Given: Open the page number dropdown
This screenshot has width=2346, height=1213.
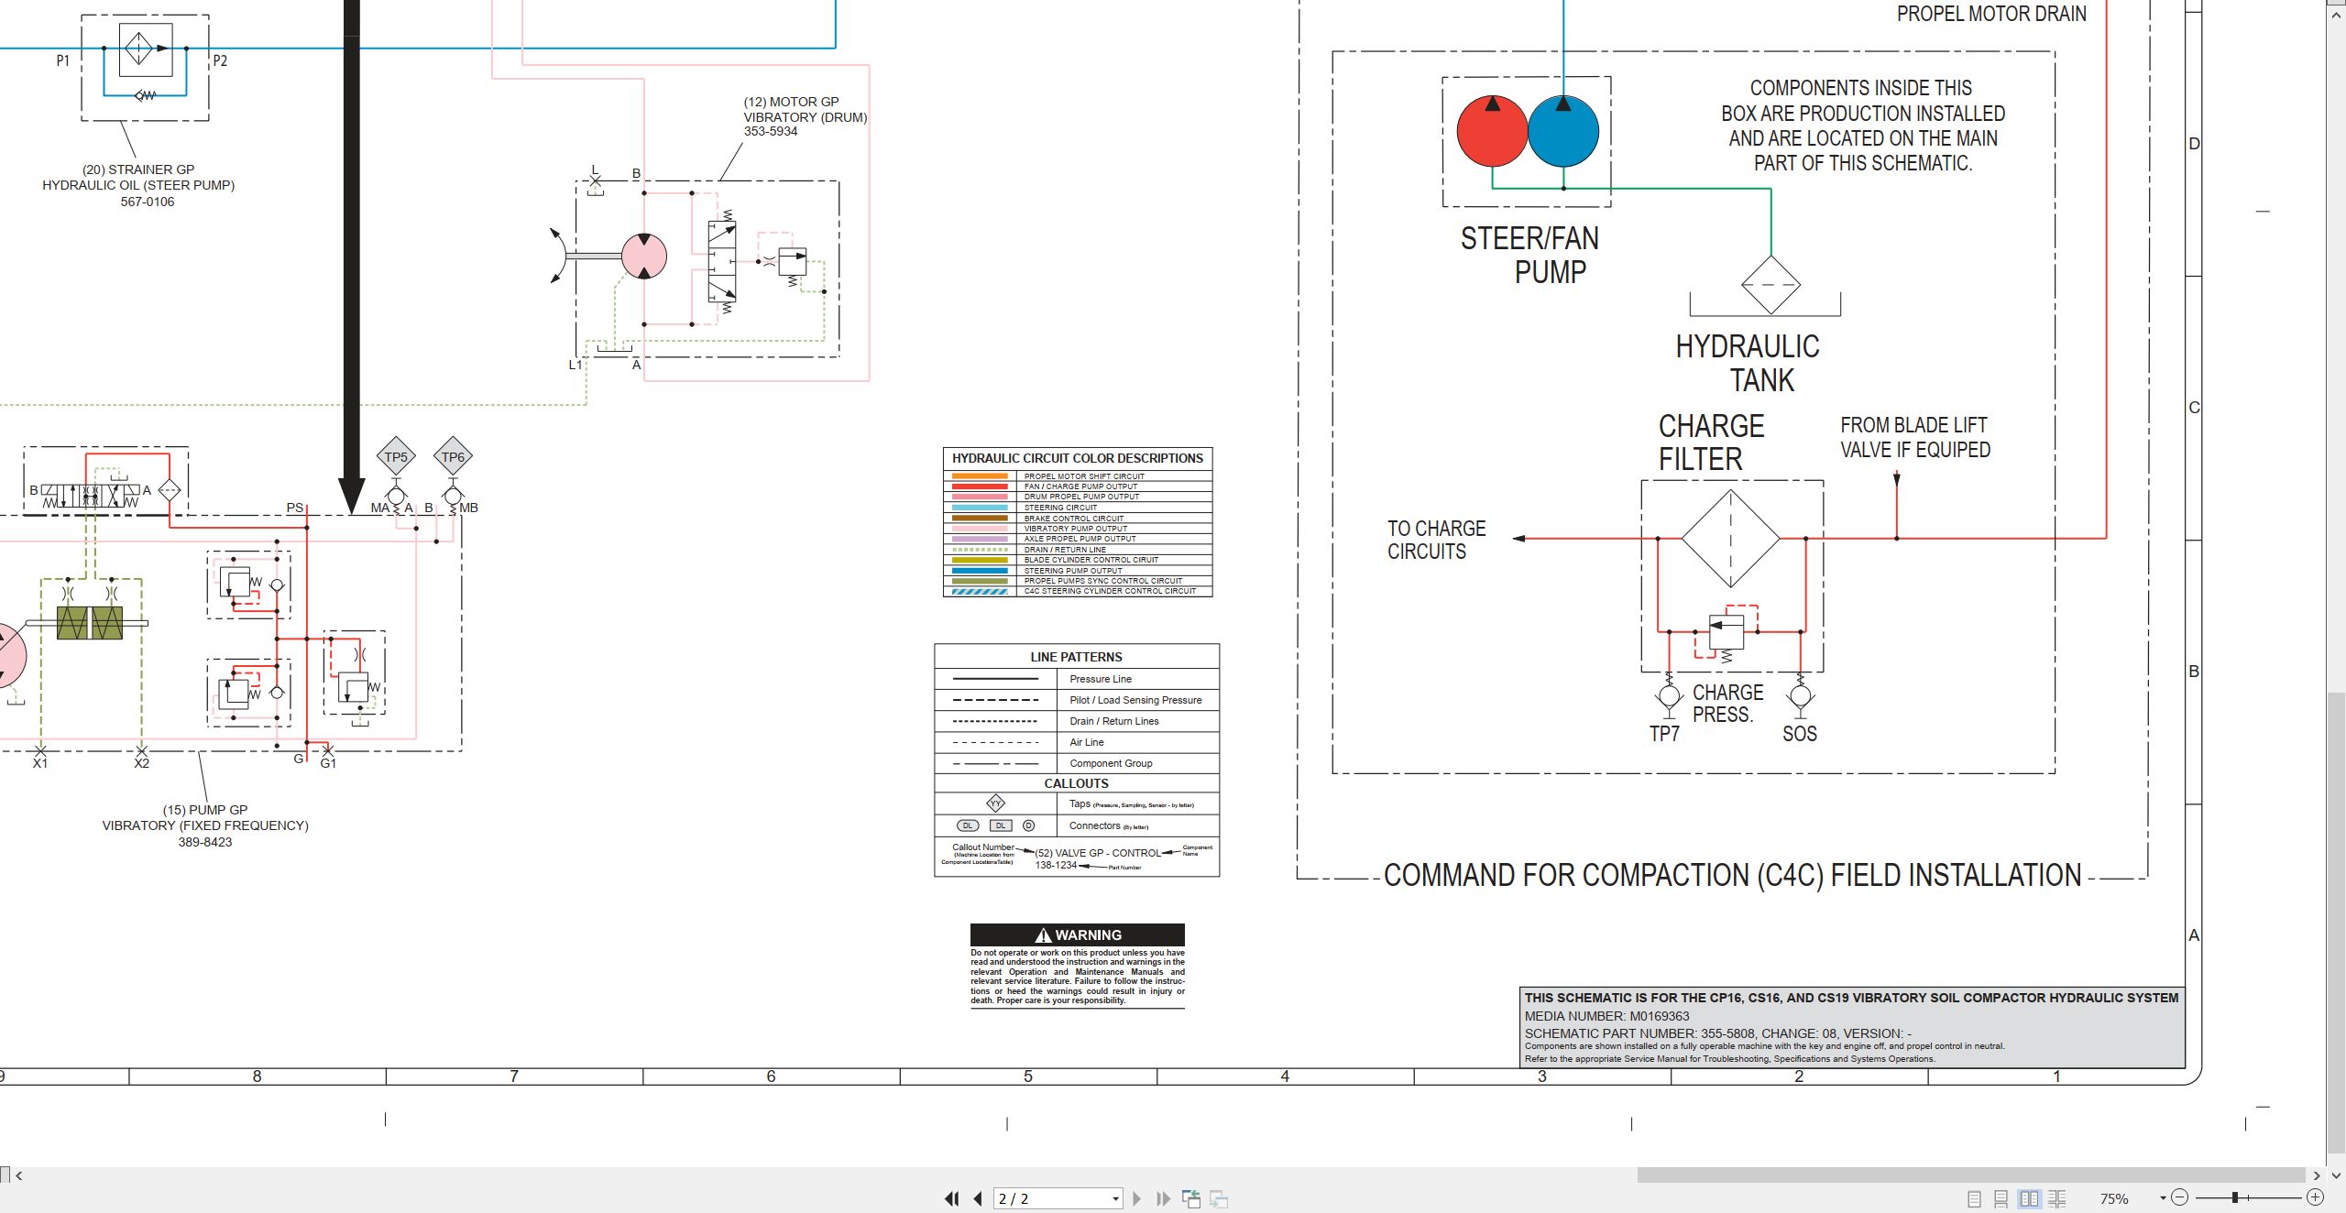Looking at the screenshot, I should pos(1115,1198).
